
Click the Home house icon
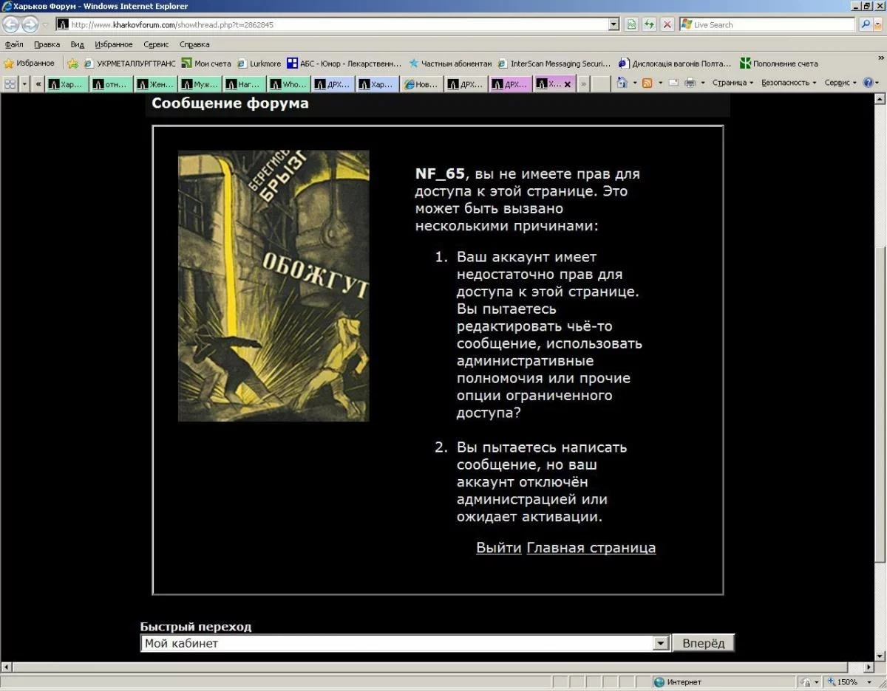point(622,83)
